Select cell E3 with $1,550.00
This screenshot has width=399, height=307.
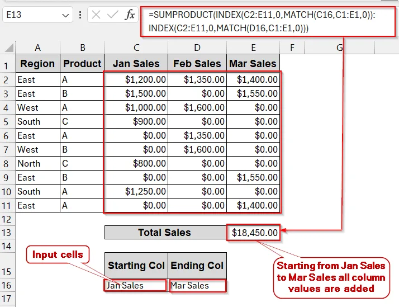click(253, 94)
